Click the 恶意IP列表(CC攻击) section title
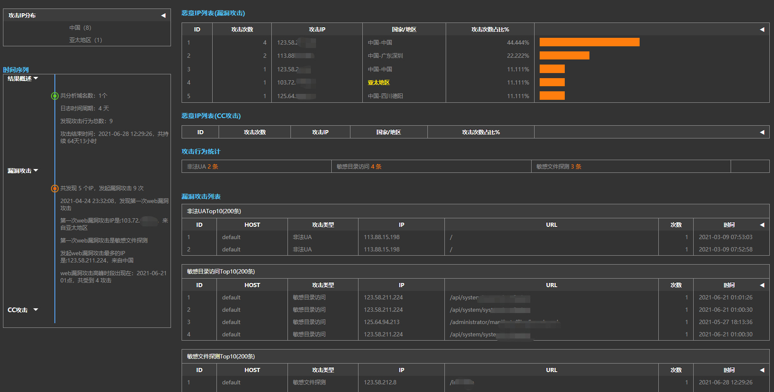Viewport: 774px width, 392px height. tap(211, 116)
